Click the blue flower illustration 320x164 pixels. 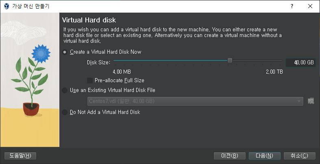[x=41, y=53]
